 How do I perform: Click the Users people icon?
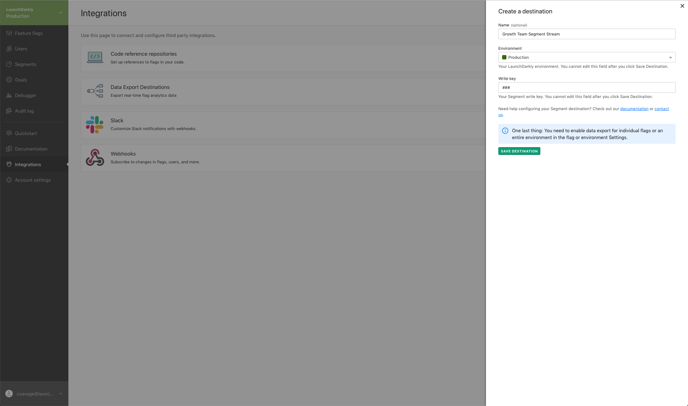click(9, 49)
